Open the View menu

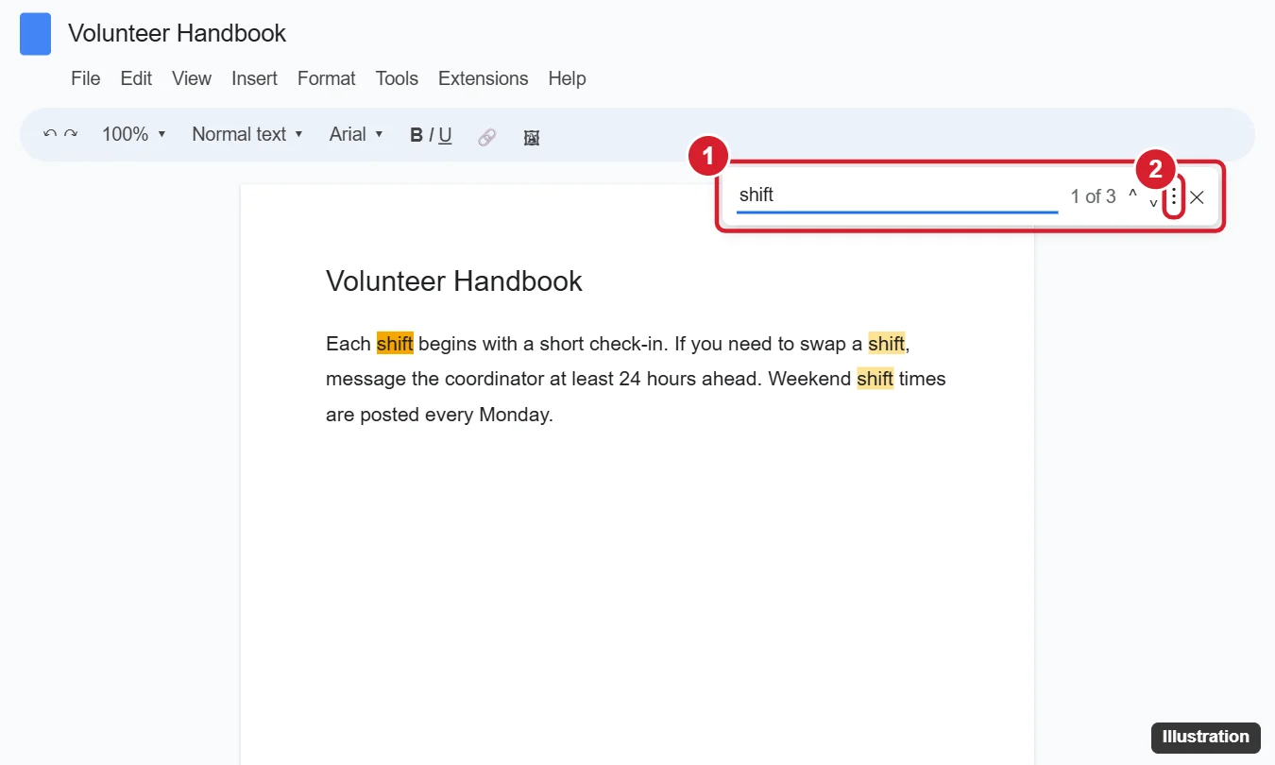point(192,78)
